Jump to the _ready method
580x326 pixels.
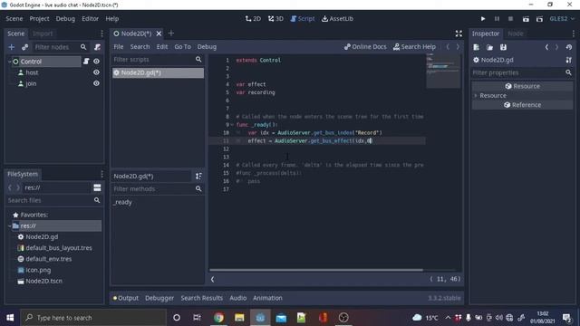tap(123, 202)
